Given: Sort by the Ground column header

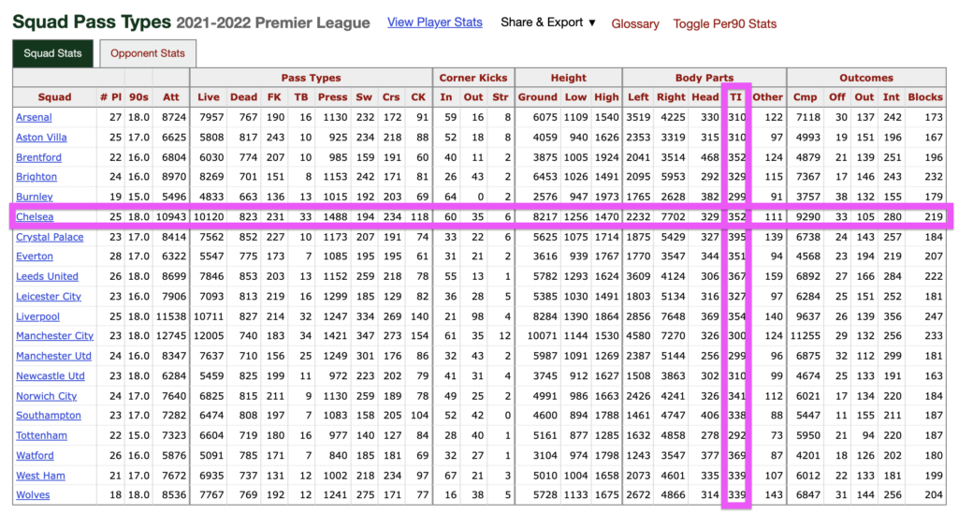Looking at the screenshot, I should click(538, 97).
